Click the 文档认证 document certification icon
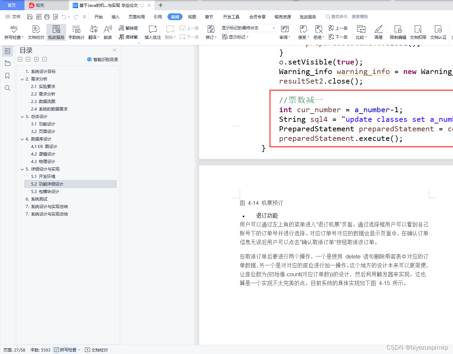 coord(438,32)
